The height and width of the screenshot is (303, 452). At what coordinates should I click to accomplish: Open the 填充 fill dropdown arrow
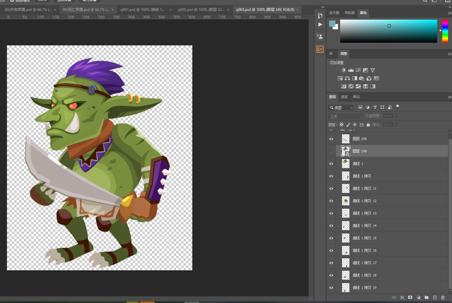coord(396,125)
